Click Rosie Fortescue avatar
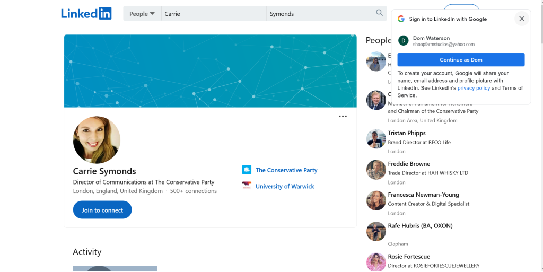The width and height of the screenshot is (543, 272). point(376,262)
